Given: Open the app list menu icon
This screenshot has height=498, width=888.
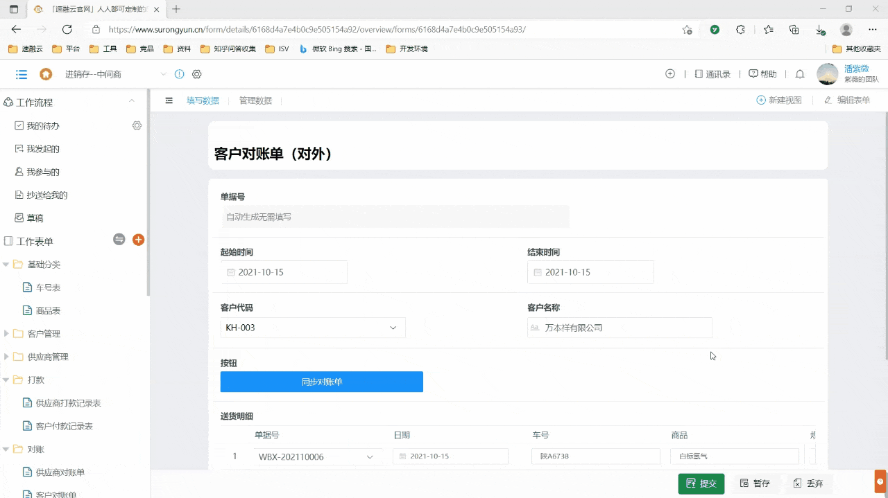Looking at the screenshot, I should pos(22,74).
